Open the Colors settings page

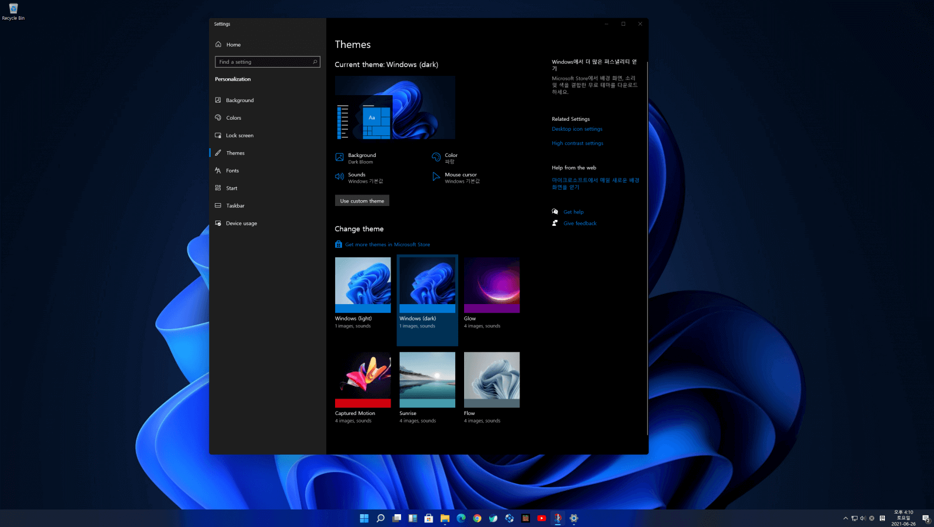(267, 118)
